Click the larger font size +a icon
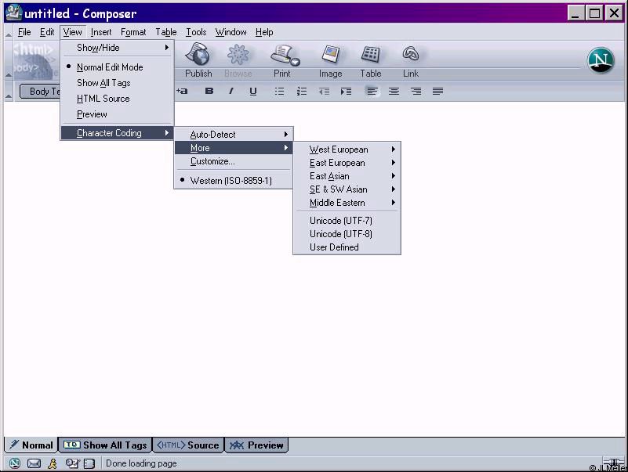 tap(182, 92)
